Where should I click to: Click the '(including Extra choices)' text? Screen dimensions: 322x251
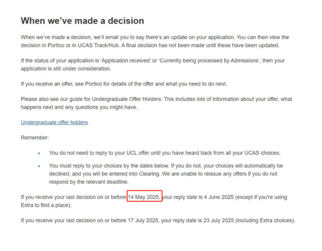pyautogui.click(x=265, y=221)
